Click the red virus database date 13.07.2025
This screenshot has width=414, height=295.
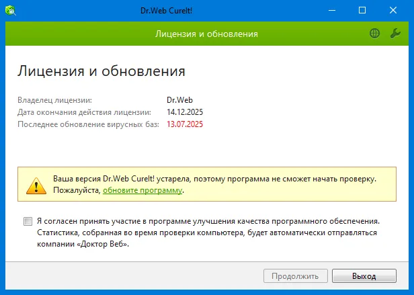tap(185, 124)
